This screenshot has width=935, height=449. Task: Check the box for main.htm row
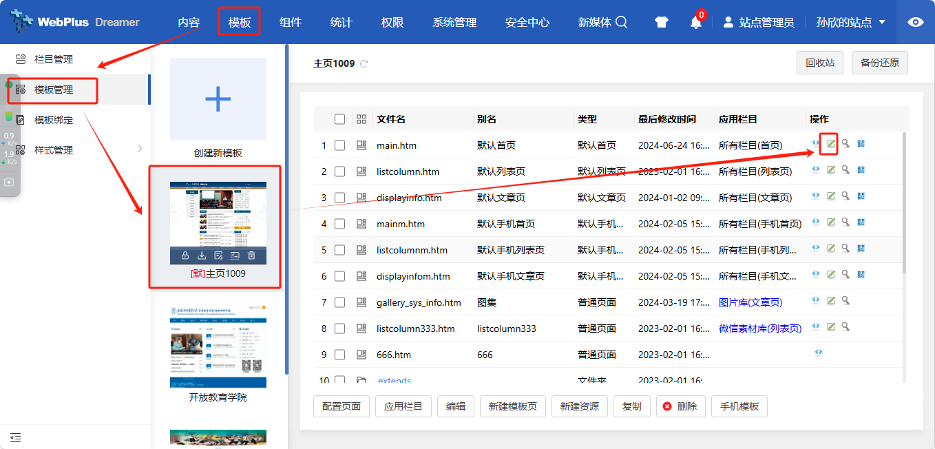(339, 145)
